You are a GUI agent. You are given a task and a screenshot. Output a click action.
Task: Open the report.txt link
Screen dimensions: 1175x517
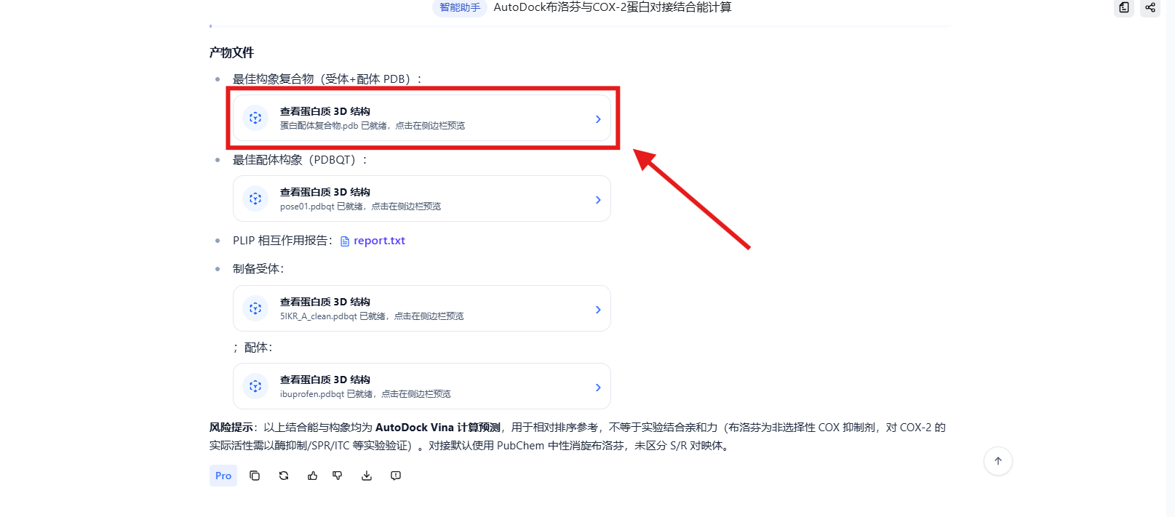379,241
